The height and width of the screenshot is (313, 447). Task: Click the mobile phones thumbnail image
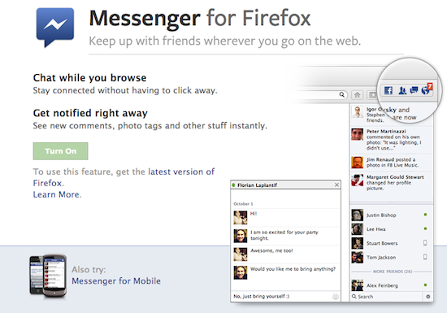click(x=48, y=276)
